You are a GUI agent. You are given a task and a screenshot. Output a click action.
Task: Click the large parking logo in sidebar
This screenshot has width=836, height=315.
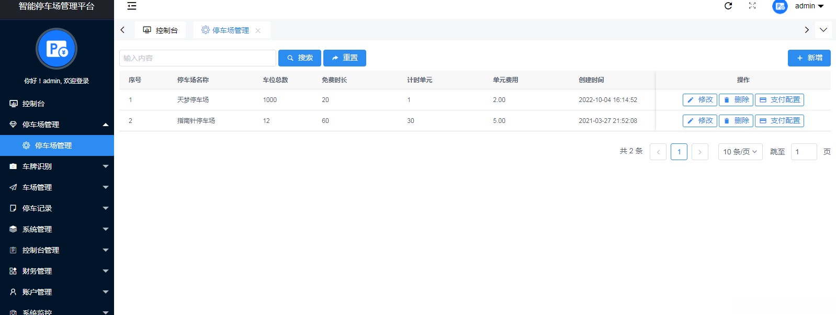(57, 49)
